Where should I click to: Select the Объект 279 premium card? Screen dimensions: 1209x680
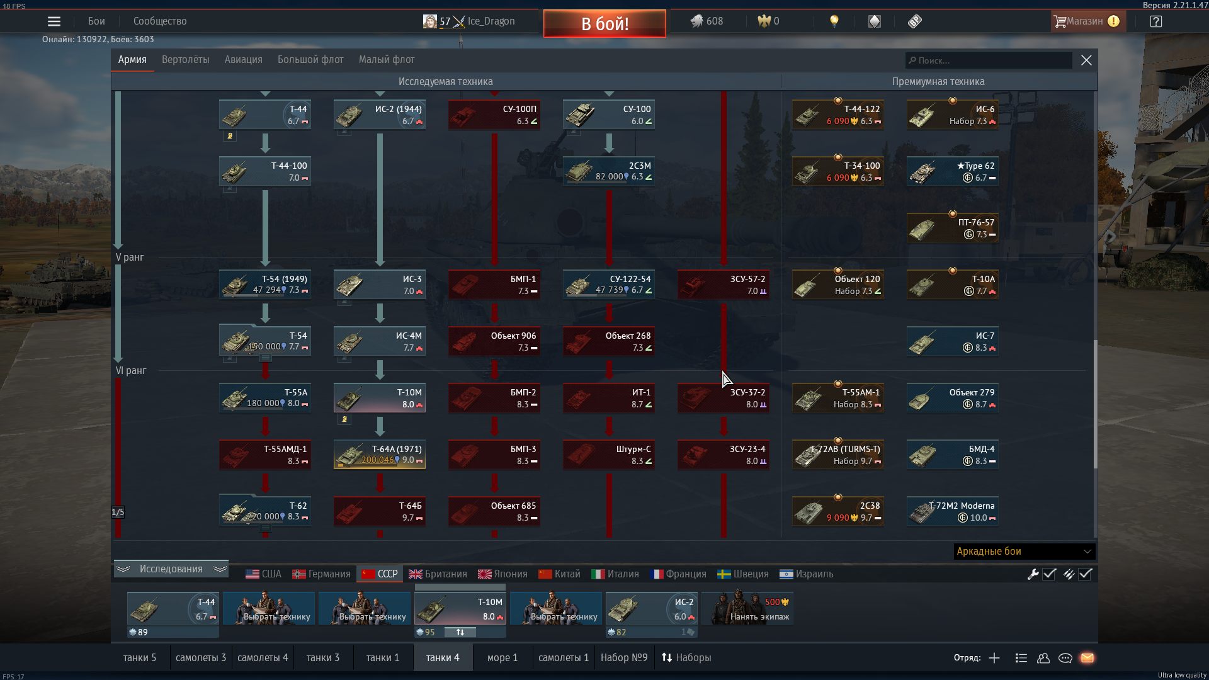952,398
